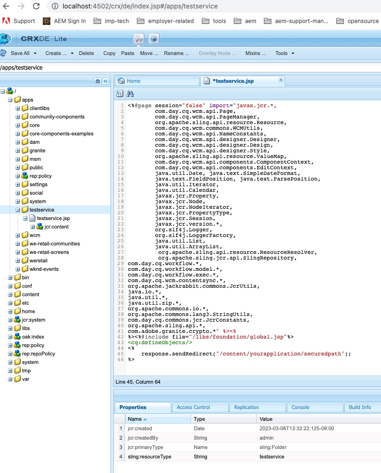Screen dimensions: 381x473
Task: Click binoculars icon in navigation panel header
Action: click(97, 81)
